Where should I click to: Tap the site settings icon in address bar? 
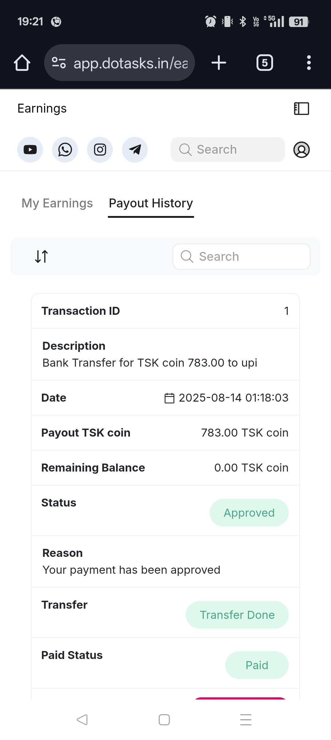59,63
